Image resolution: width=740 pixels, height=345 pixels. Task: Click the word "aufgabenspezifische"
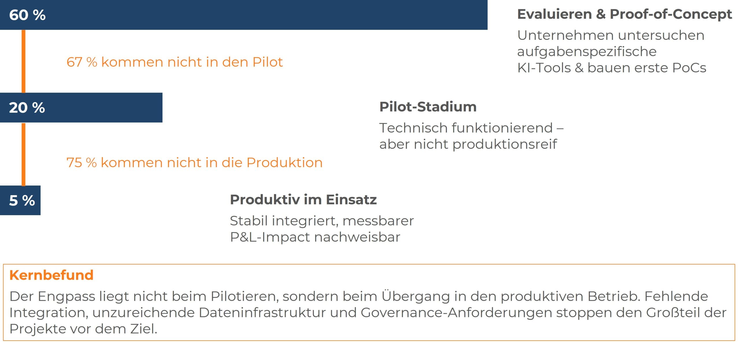tap(587, 52)
